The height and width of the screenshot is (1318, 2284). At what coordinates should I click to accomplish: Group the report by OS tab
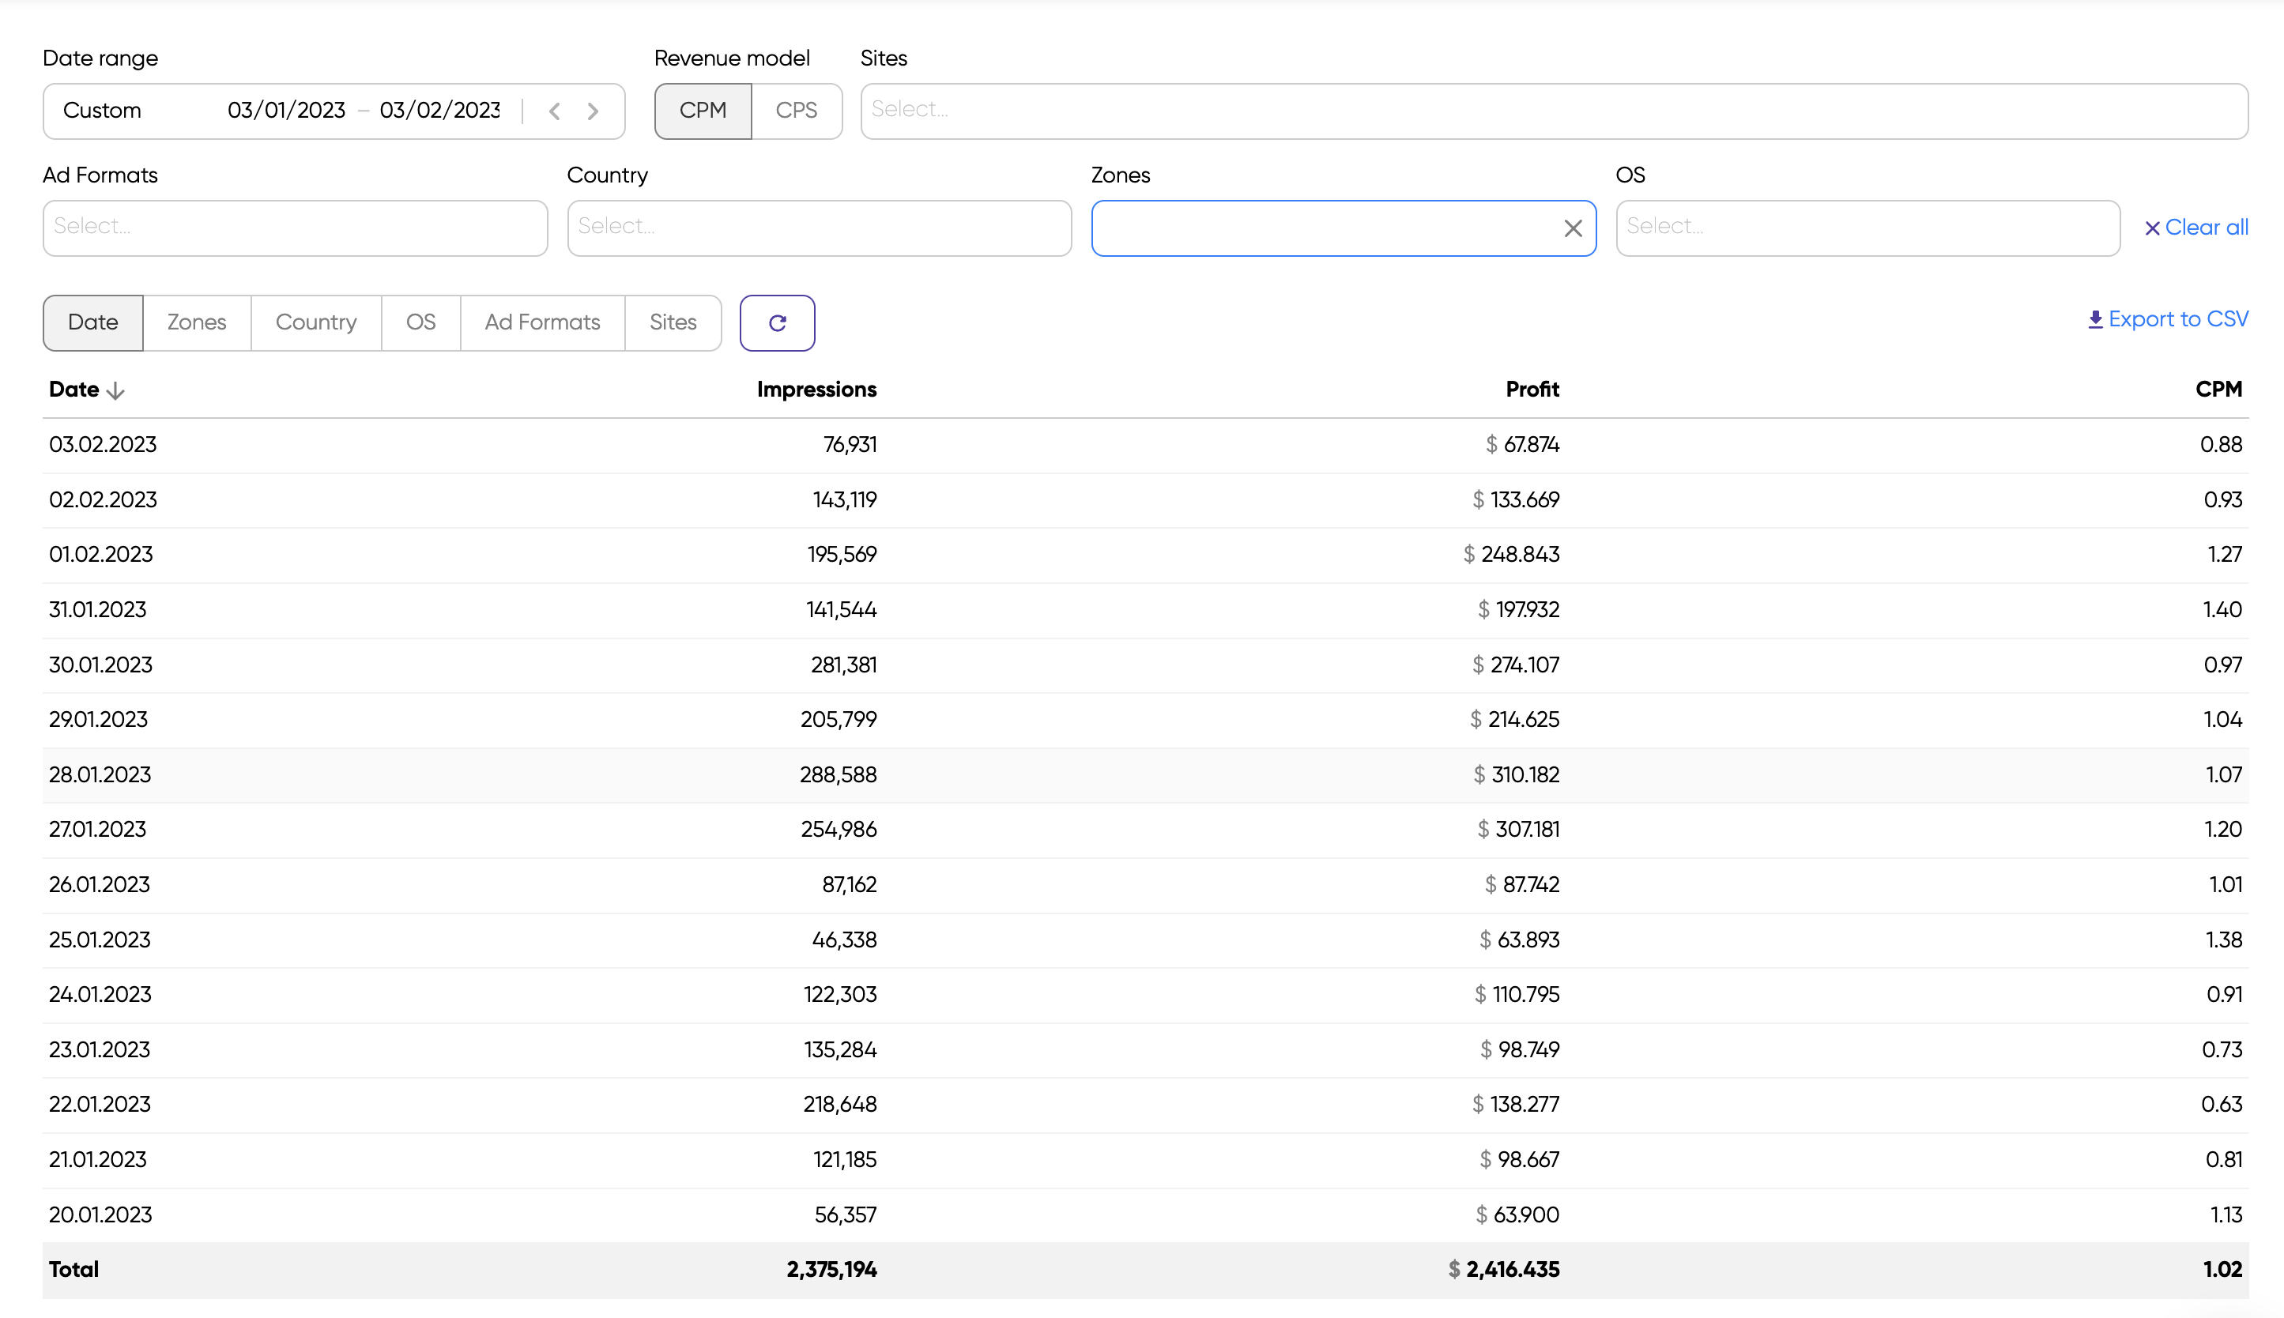point(420,322)
